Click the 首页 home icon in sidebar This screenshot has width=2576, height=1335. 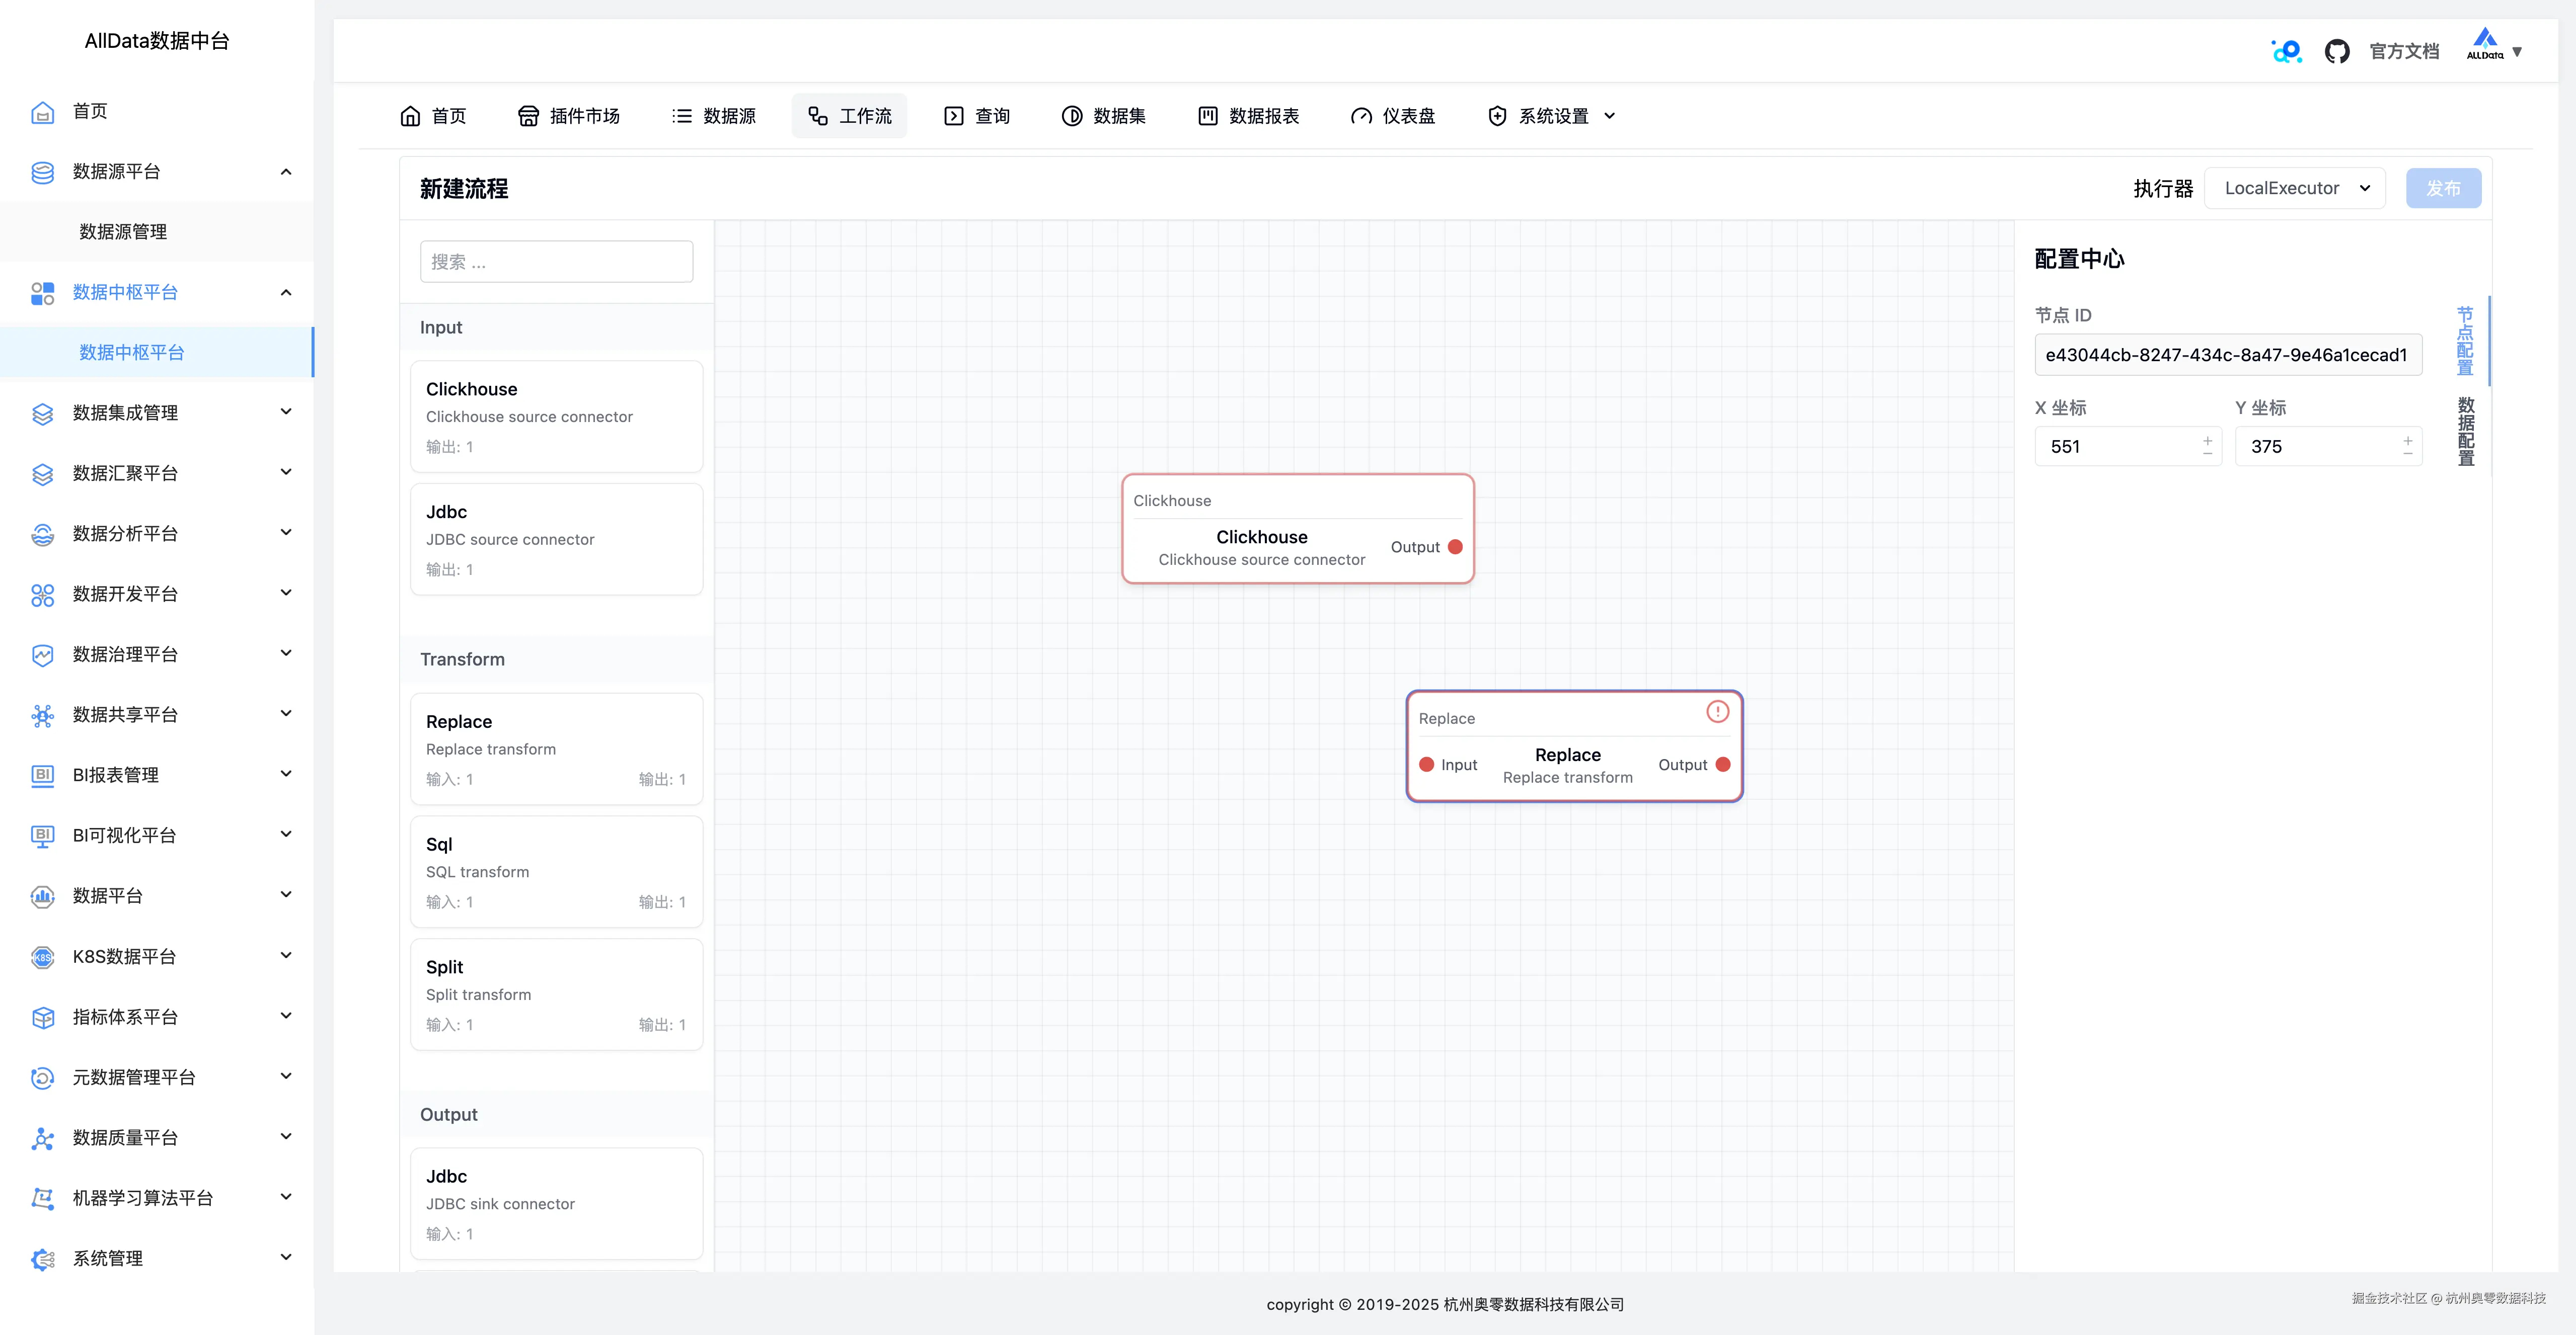[x=42, y=111]
